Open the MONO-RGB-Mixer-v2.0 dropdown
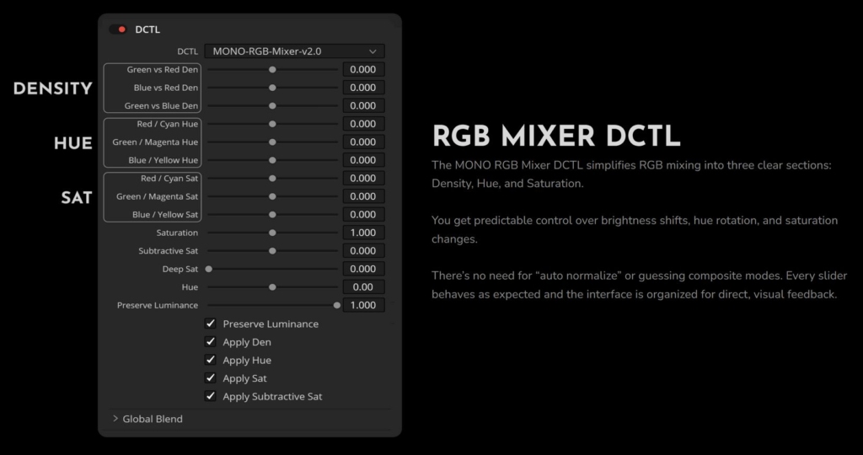863x455 pixels. [x=294, y=51]
